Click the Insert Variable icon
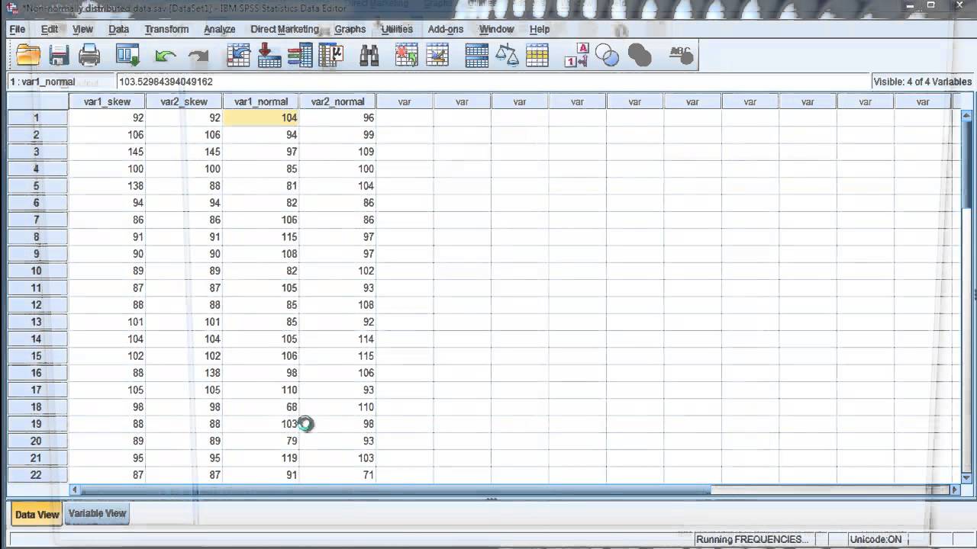This screenshot has width=977, height=549. pos(437,55)
